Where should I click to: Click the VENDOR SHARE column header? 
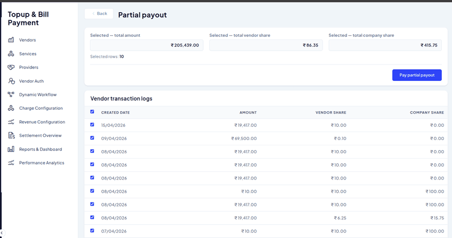click(331, 112)
